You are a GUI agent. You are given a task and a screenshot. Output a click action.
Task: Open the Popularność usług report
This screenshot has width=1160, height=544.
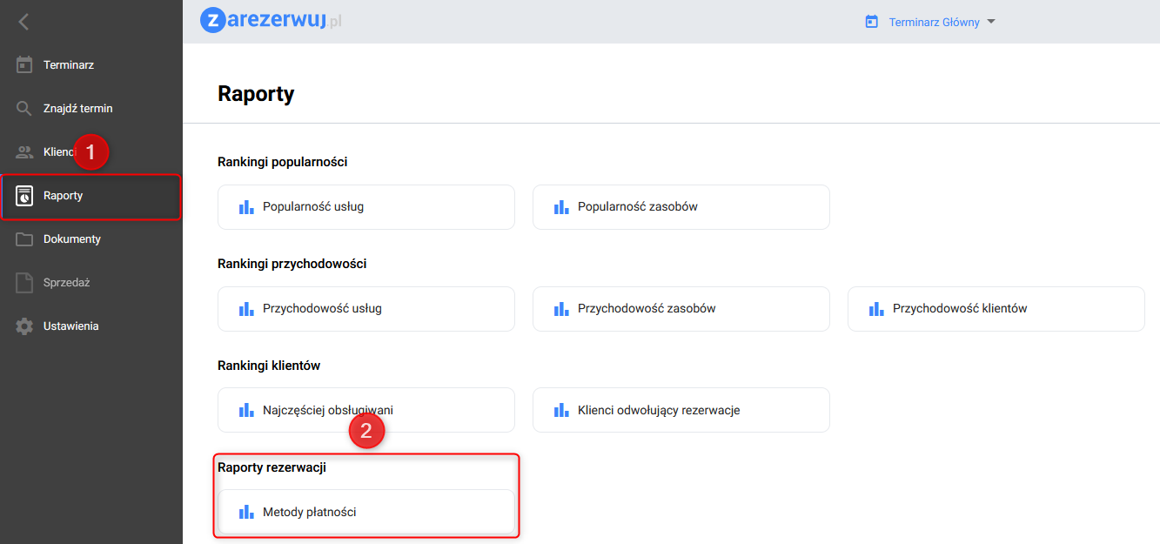(x=365, y=207)
